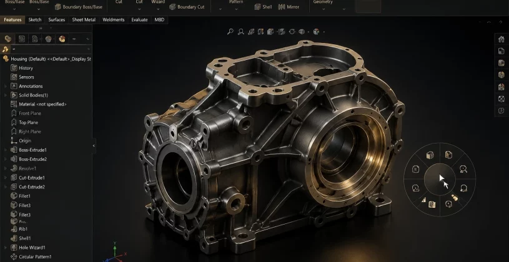Select the Origin item
This screenshot has height=262, width=509.
pos(21,141)
